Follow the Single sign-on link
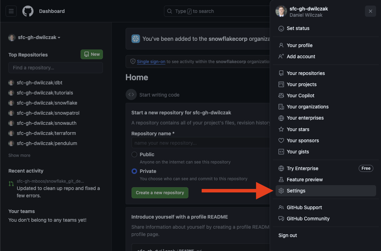 (x=151, y=62)
